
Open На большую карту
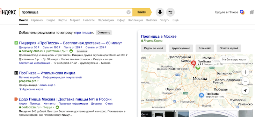234,59
